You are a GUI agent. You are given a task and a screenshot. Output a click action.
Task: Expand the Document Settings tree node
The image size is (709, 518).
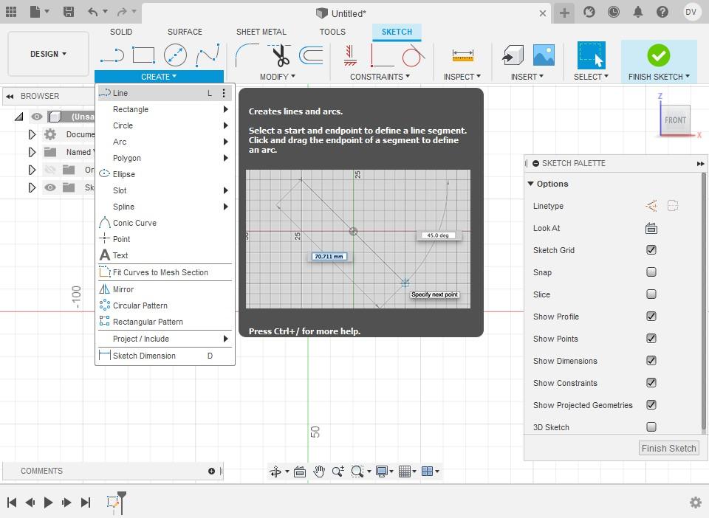(x=32, y=134)
